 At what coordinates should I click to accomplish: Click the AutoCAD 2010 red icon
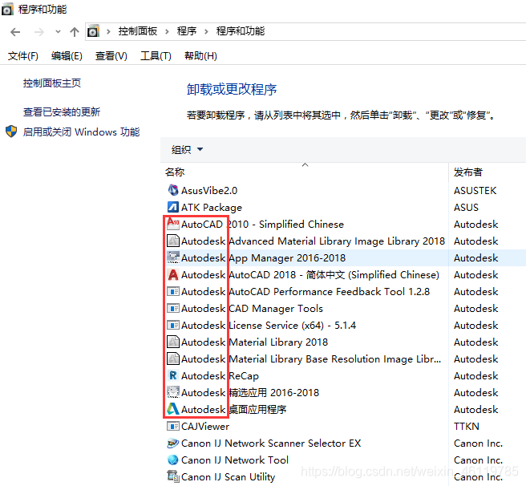[172, 224]
